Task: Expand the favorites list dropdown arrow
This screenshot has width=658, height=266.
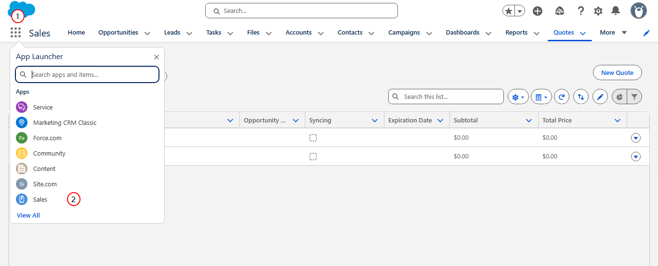Action: point(520,11)
